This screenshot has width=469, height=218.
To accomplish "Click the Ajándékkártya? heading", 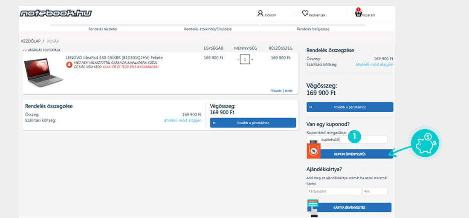I will point(324,169).
